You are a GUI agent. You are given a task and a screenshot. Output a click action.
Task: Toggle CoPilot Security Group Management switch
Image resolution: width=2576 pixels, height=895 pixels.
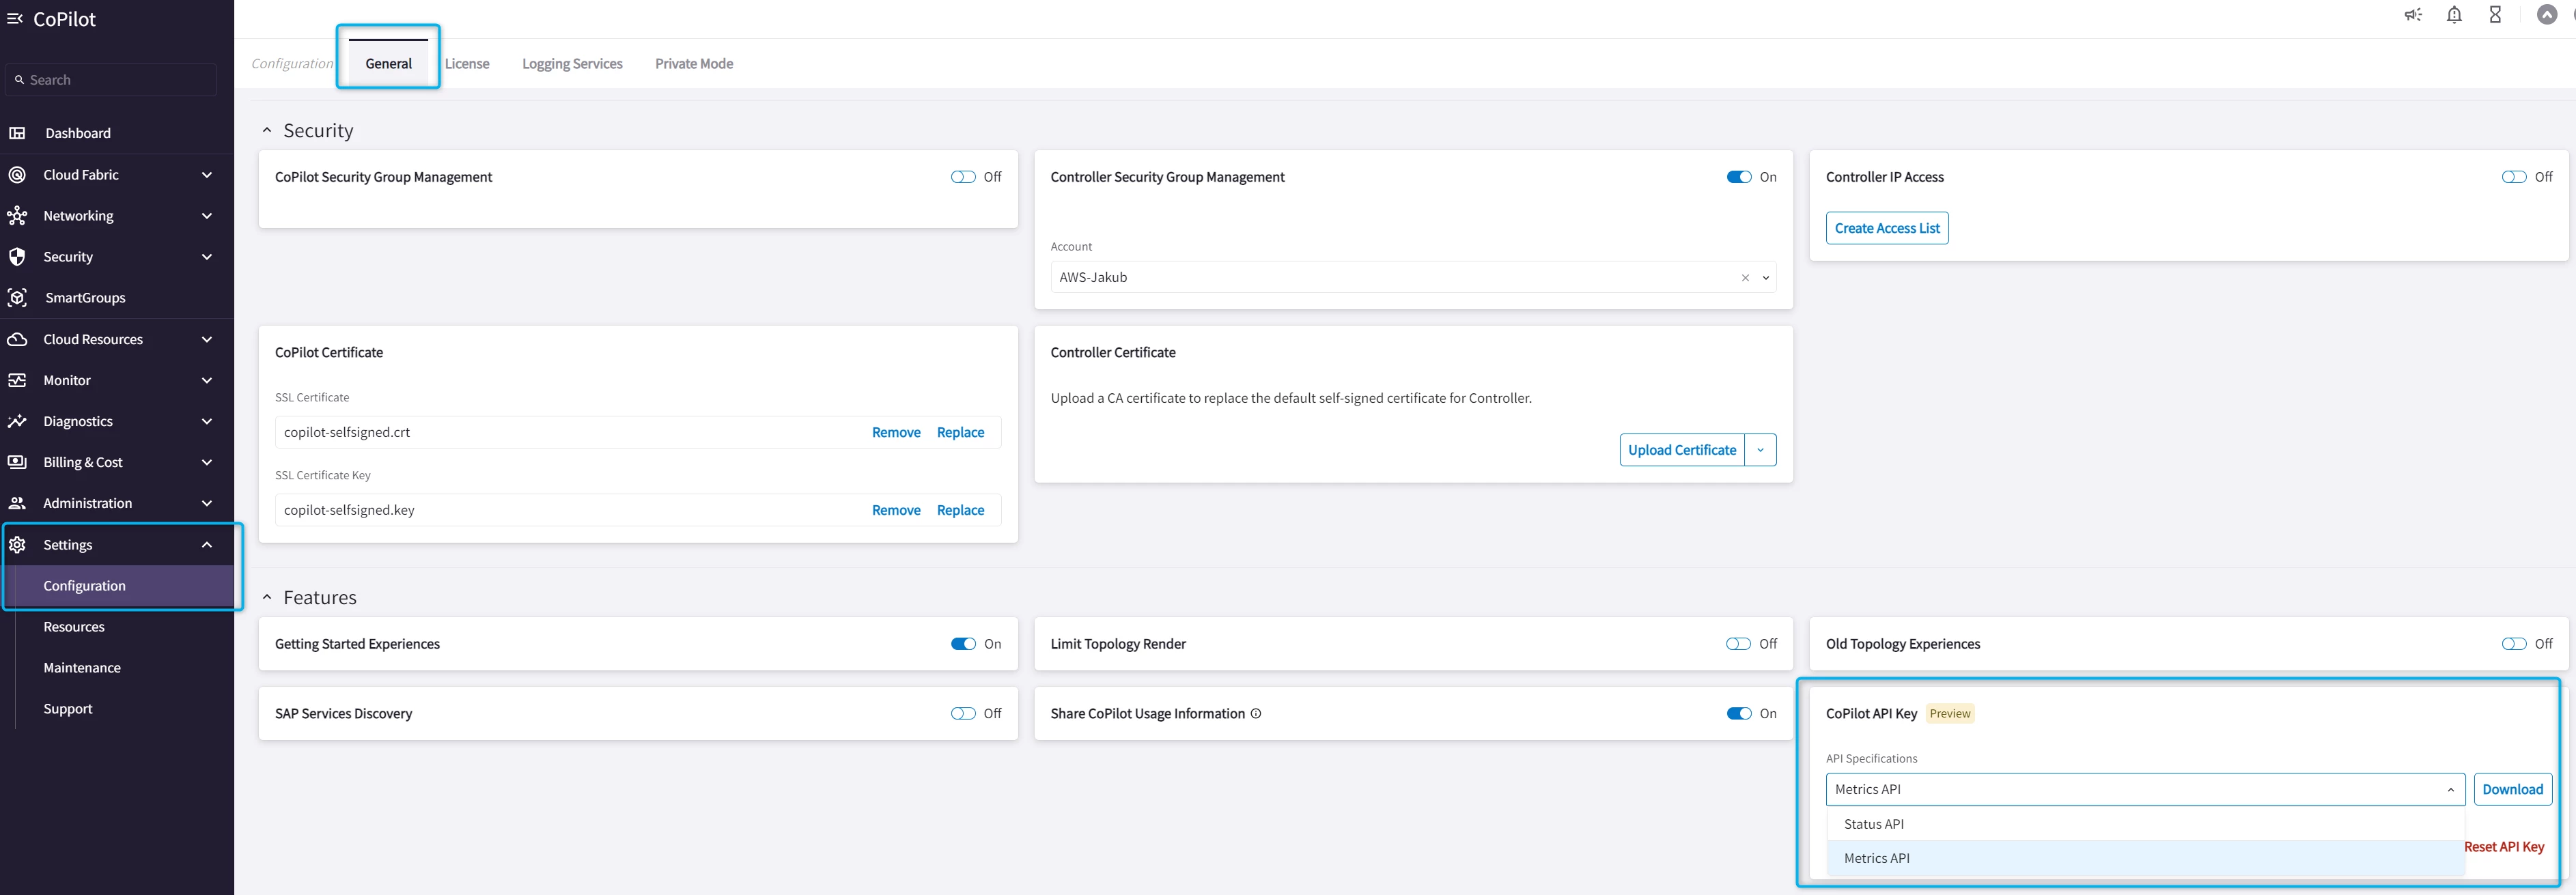coord(963,177)
